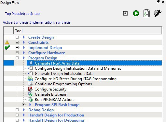Click the green Run (Build) play icon
Image resolution: width=166 pixels, height=122 pixels.
pyautogui.click(x=136, y=13)
